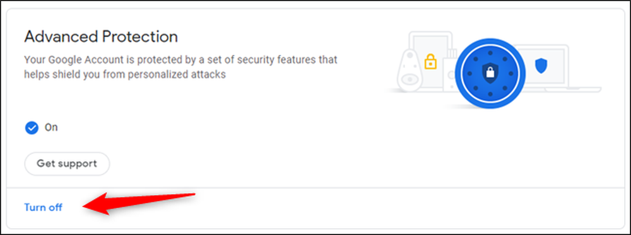This screenshot has width=631, height=235.
Task: Click the large blue circular security badge
Action: tap(490, 74)
